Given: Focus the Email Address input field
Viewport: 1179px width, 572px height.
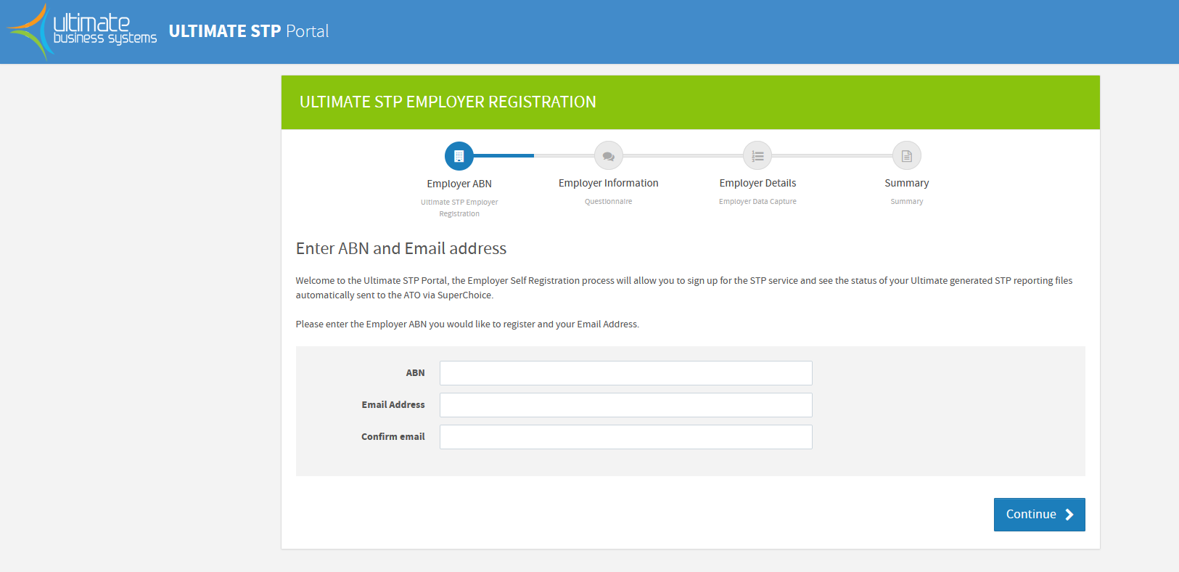Looking at the screenshot, I should tap(626, 405).
